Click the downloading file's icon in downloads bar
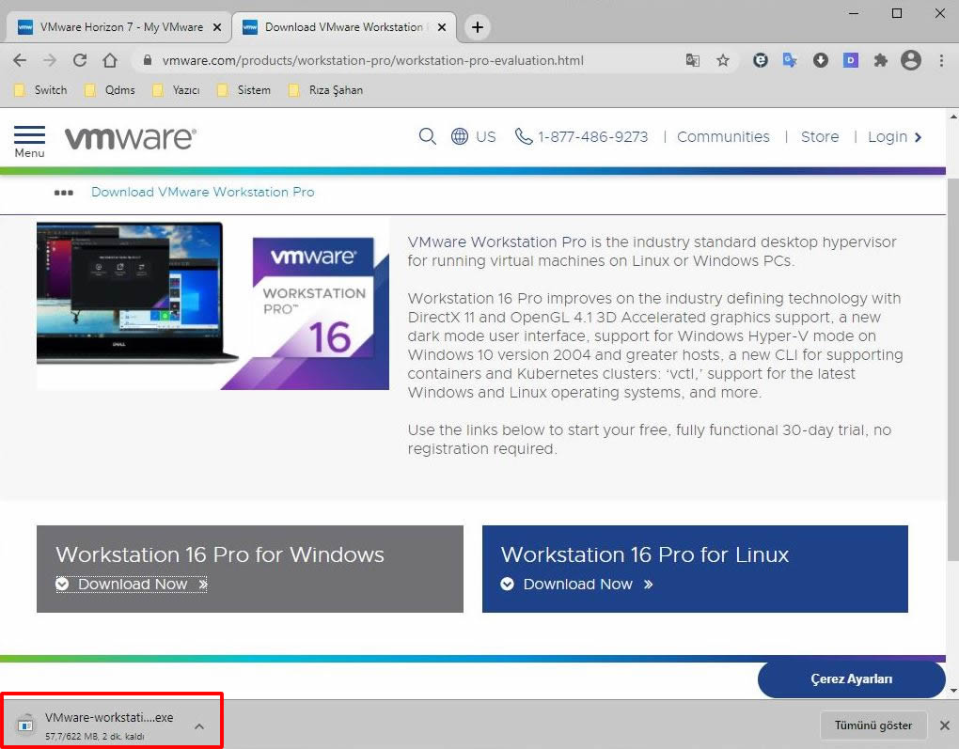This screenshot has width=959, height=749. coord(25,725)
